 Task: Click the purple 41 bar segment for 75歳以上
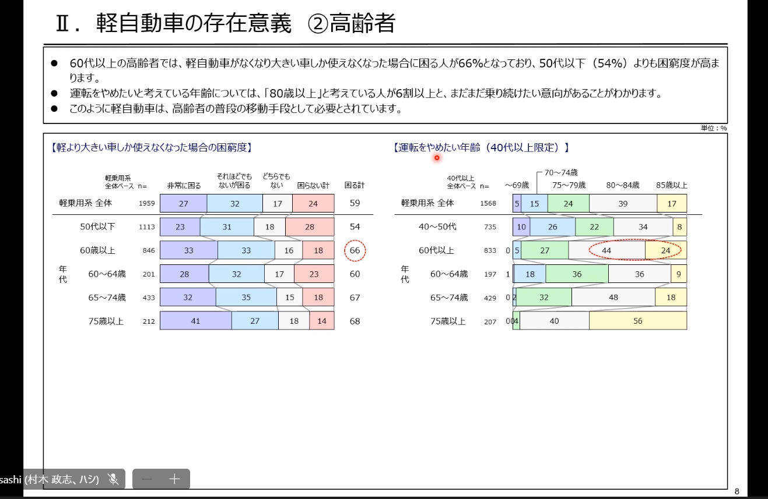point(196,321)
